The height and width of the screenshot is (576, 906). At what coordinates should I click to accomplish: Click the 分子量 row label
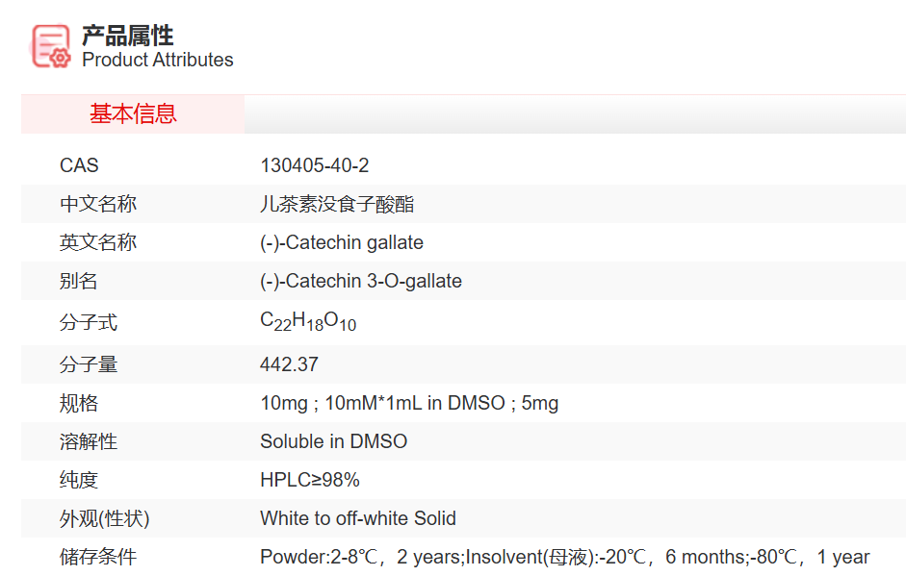pyautogui.click(x=89, y=364)
